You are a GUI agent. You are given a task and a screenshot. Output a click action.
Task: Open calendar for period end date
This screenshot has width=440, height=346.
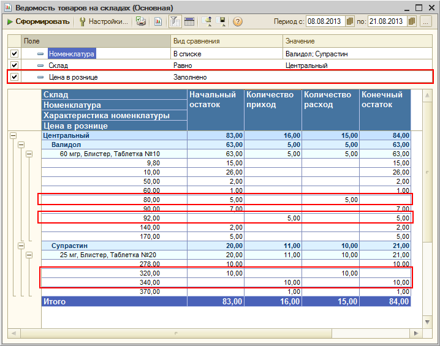pos(410,21)
